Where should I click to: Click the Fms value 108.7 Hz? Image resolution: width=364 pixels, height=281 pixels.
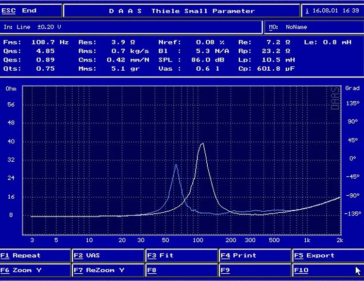pyautogui.click(x=50, y=42)
